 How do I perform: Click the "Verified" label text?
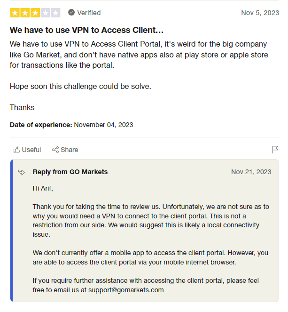89,13
